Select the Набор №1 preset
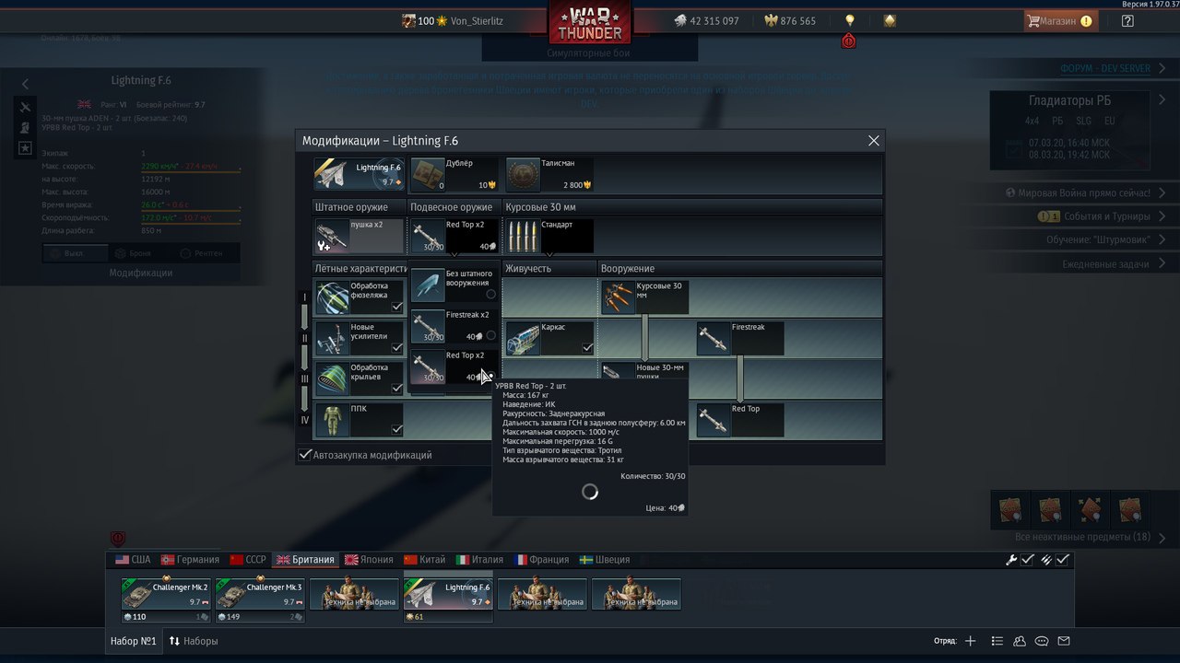 [134, 641]
